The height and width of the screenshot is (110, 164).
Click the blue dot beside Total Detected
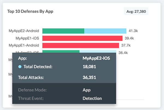[20, 67]
